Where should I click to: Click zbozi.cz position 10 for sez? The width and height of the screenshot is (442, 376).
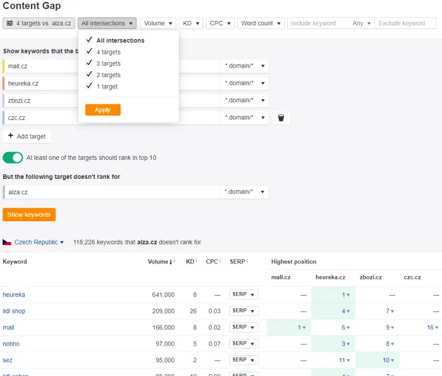(x=388, y=360)
